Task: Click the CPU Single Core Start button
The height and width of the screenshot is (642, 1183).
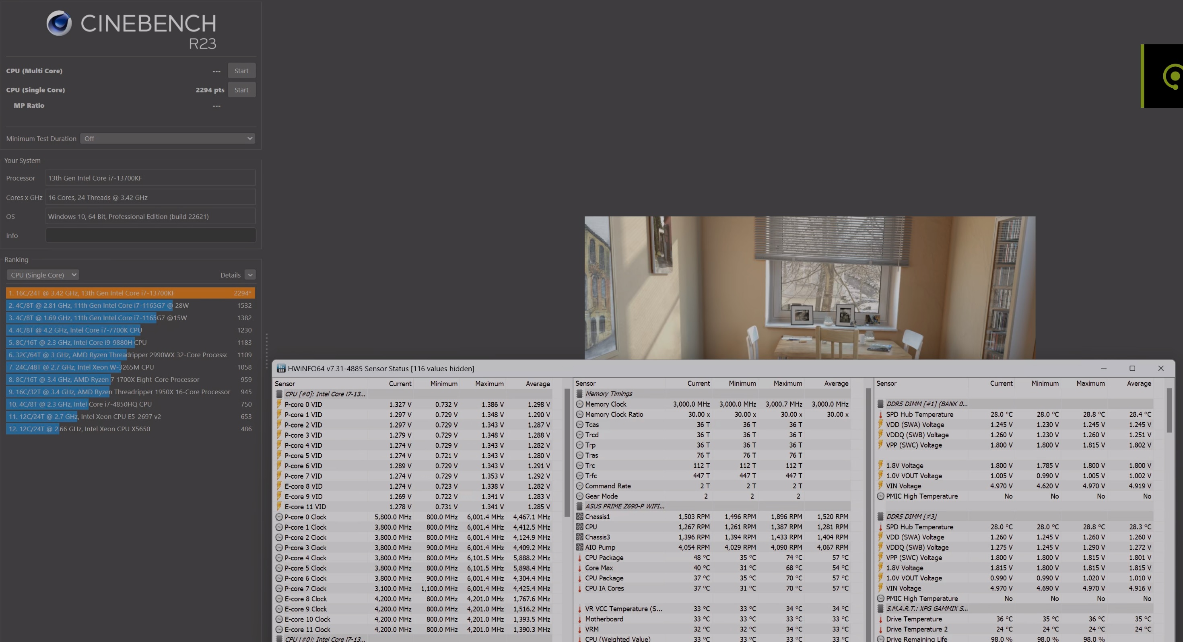Action: pyautogui.click(x=242, y=88)
